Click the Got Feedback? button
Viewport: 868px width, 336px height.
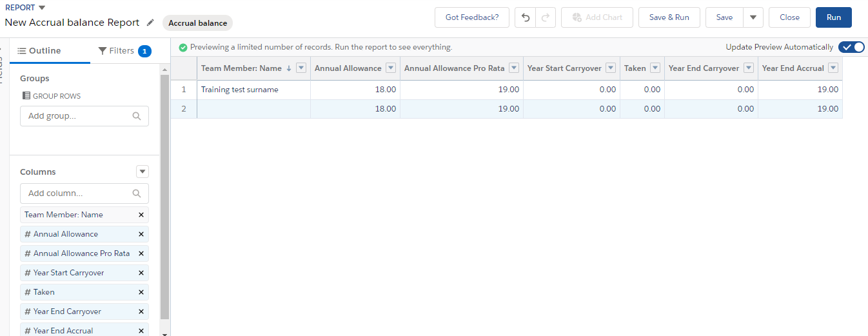471,17
